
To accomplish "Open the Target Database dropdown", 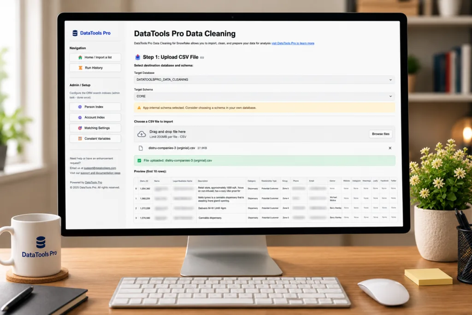I will pyautogui.click(x=264, y=80).
